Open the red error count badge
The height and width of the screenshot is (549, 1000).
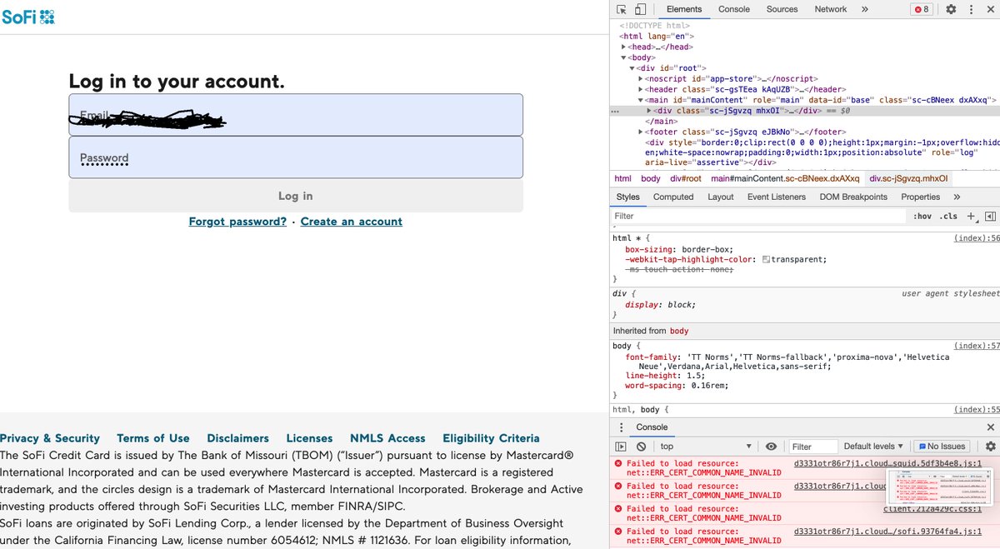point(921,9)
